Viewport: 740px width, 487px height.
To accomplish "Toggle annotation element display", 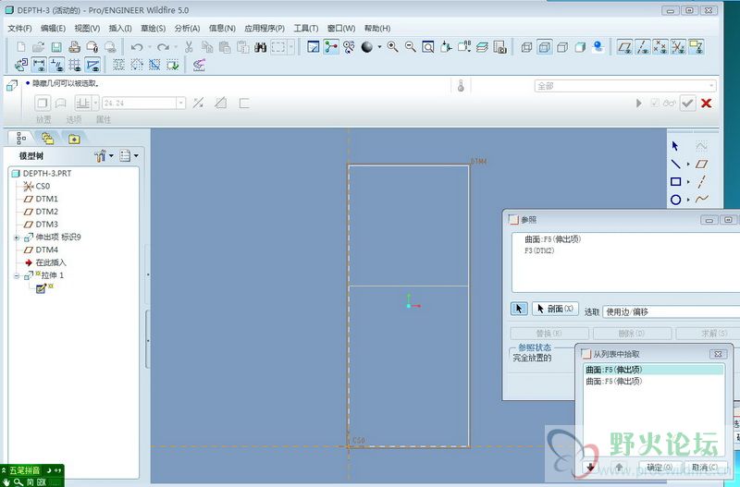I will coord(697,47).
